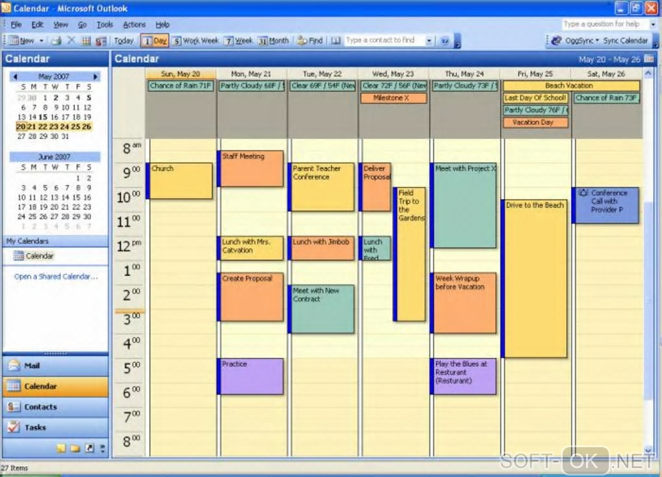Open the Vacation Day all-day event

535,122
